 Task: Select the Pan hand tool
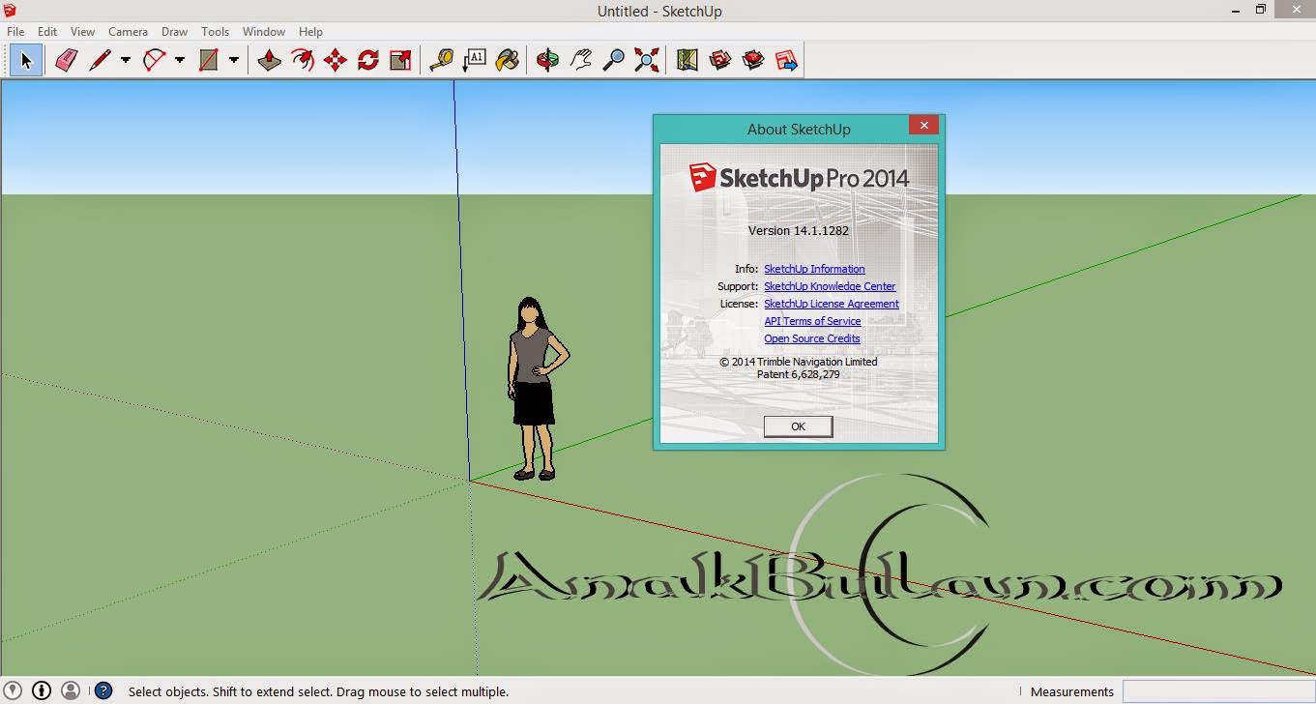[x=580, y=61]
